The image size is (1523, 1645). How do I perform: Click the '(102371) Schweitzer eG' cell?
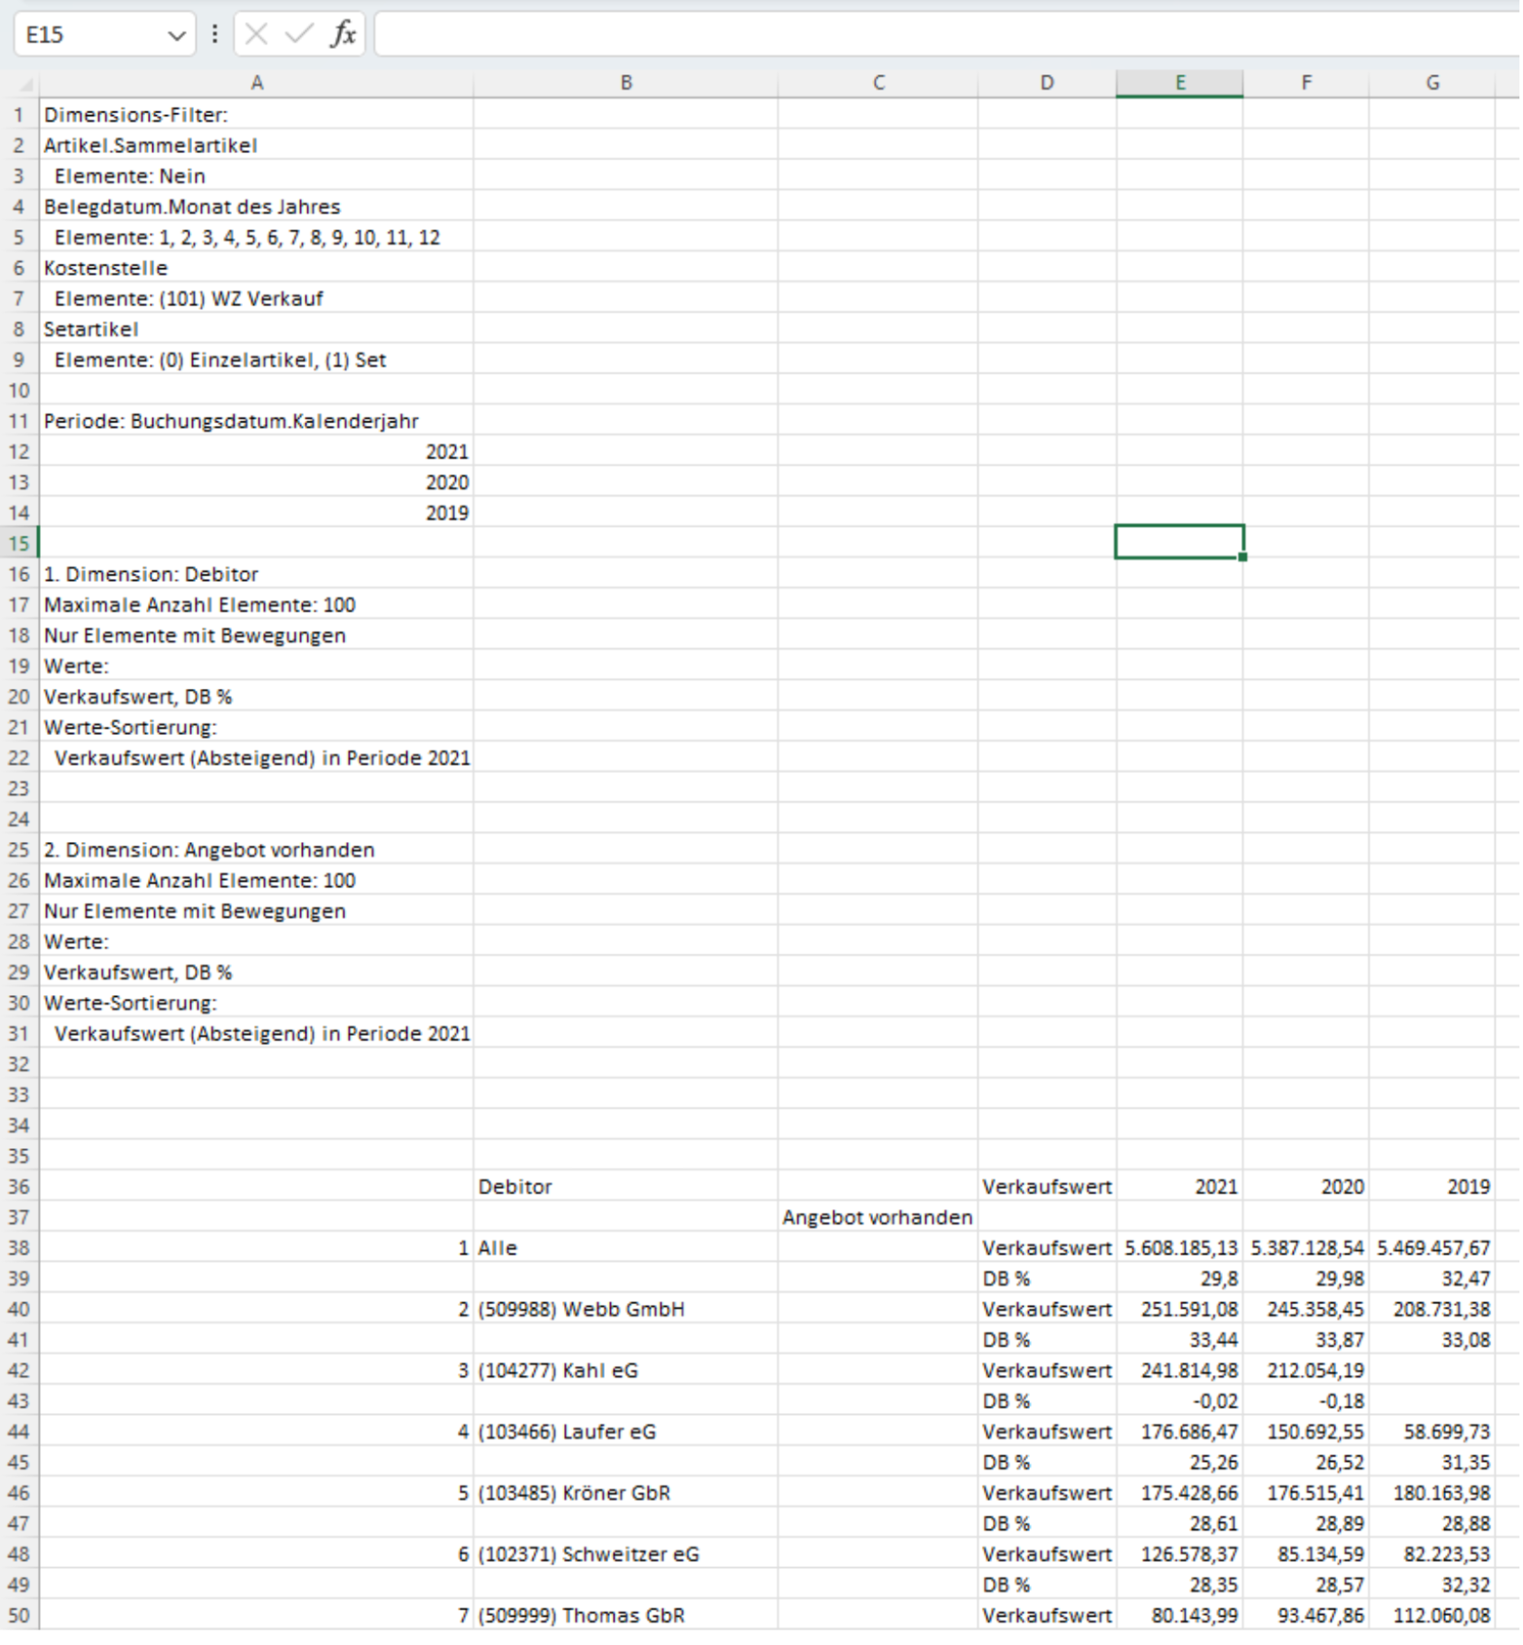pos(626,1554)
